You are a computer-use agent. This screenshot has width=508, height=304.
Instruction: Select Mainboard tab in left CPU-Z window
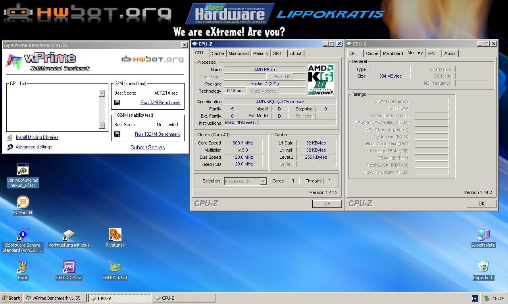pos(239,53)
